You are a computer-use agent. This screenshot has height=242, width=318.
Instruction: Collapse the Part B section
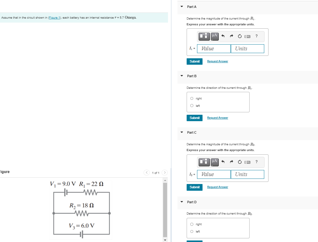(182, 76)
